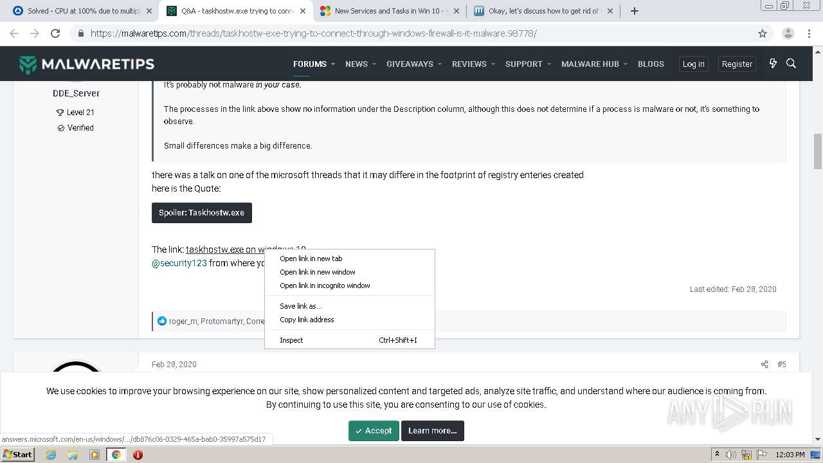Click the blue like reaction icon
Viewport: 823px width, 463px height.
tap(162, 321)
